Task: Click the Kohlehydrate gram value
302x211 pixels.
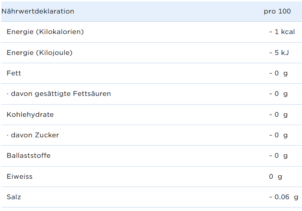Action: (278, 115)
